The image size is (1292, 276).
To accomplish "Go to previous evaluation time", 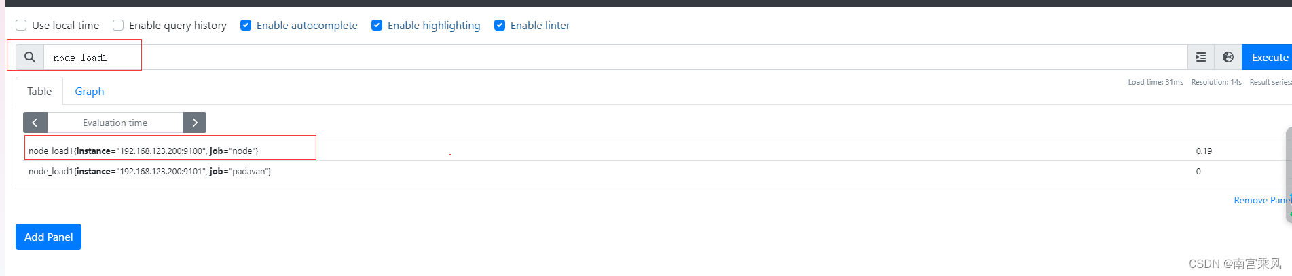I will point(35,123).
